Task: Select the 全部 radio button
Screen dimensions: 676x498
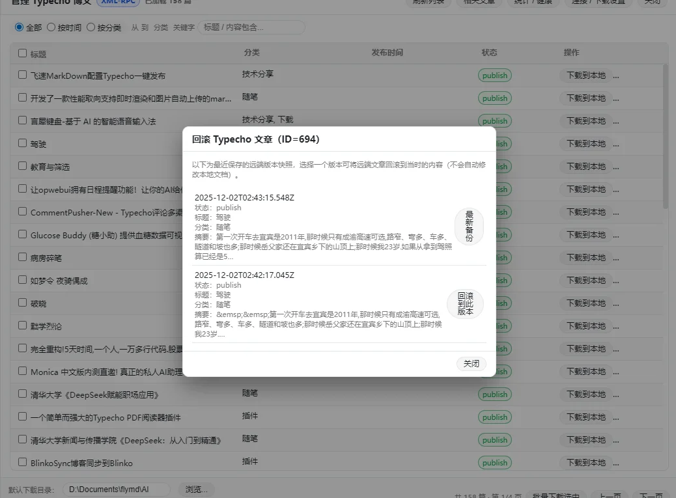Action: point(19,27)
